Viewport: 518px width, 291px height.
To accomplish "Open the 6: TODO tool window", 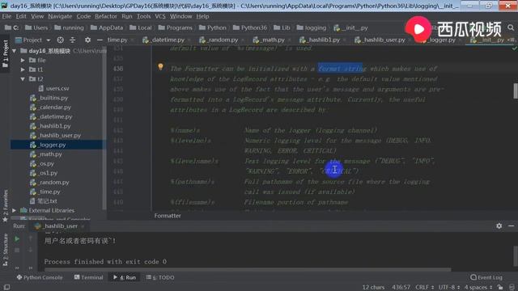I will (x=160, y=277).
